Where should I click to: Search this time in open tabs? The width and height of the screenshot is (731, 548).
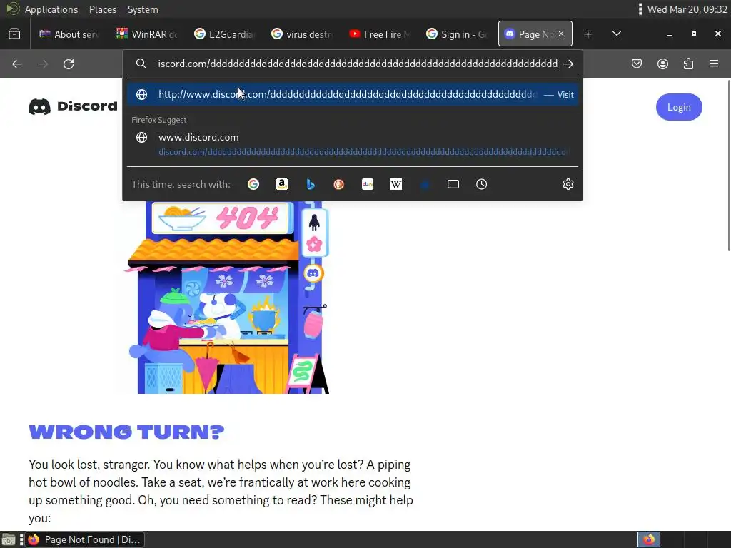(453, 184)
